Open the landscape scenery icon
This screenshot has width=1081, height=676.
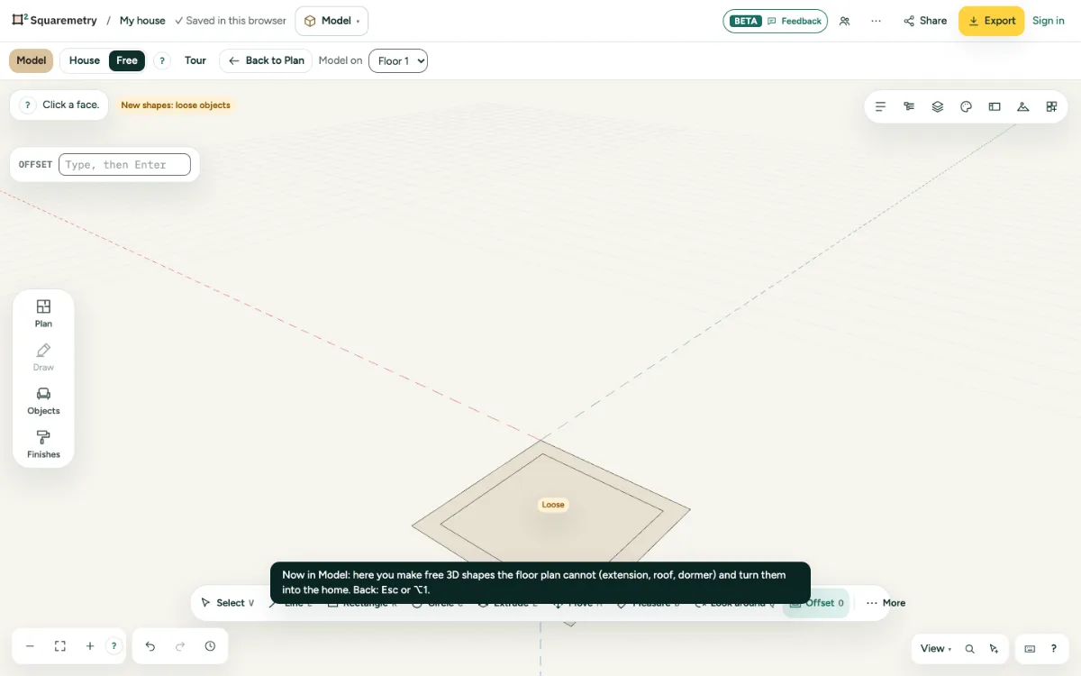[x=1023, y=106]
